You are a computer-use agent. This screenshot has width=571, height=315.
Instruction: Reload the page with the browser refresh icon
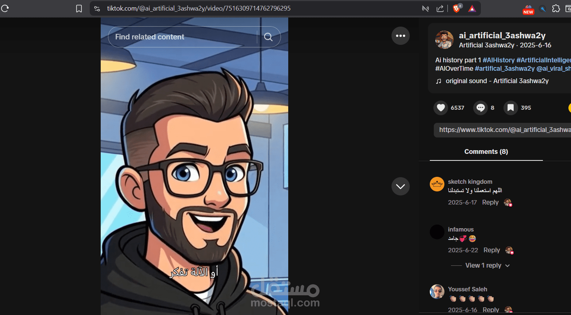[x=5, y=8]
